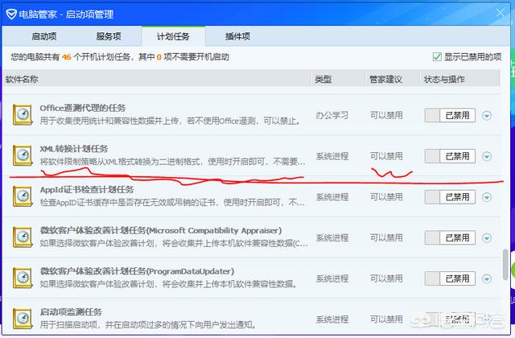Expand the dropdown arrow for Office遥测代理的任务
Screen dimensions: 515x338
click(486, 115)
